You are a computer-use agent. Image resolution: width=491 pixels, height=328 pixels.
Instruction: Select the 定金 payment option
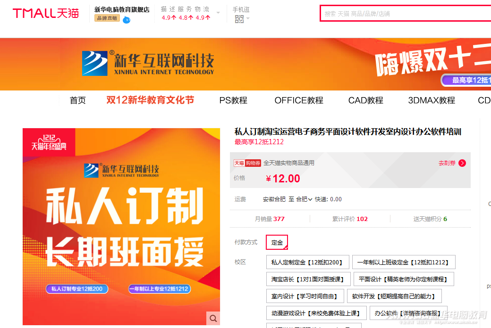tap(277, 242)
